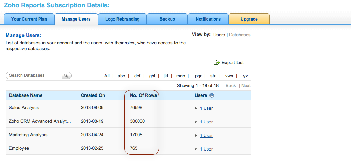Click the Database Name column header
351x161 pixels.
[x=26, y=95]
